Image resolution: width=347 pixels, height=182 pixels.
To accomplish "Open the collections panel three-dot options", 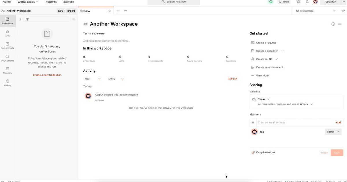I will pos(74,19).
